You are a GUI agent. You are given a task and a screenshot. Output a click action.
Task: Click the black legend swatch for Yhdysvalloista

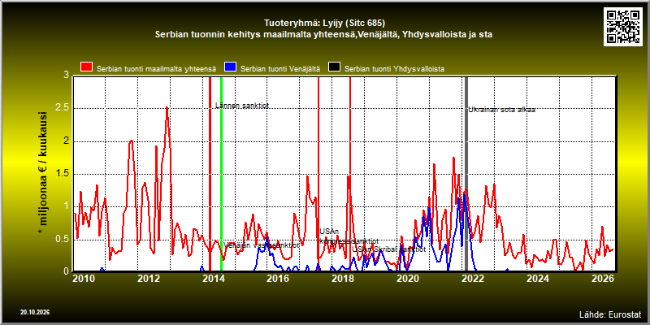(334, 67)
